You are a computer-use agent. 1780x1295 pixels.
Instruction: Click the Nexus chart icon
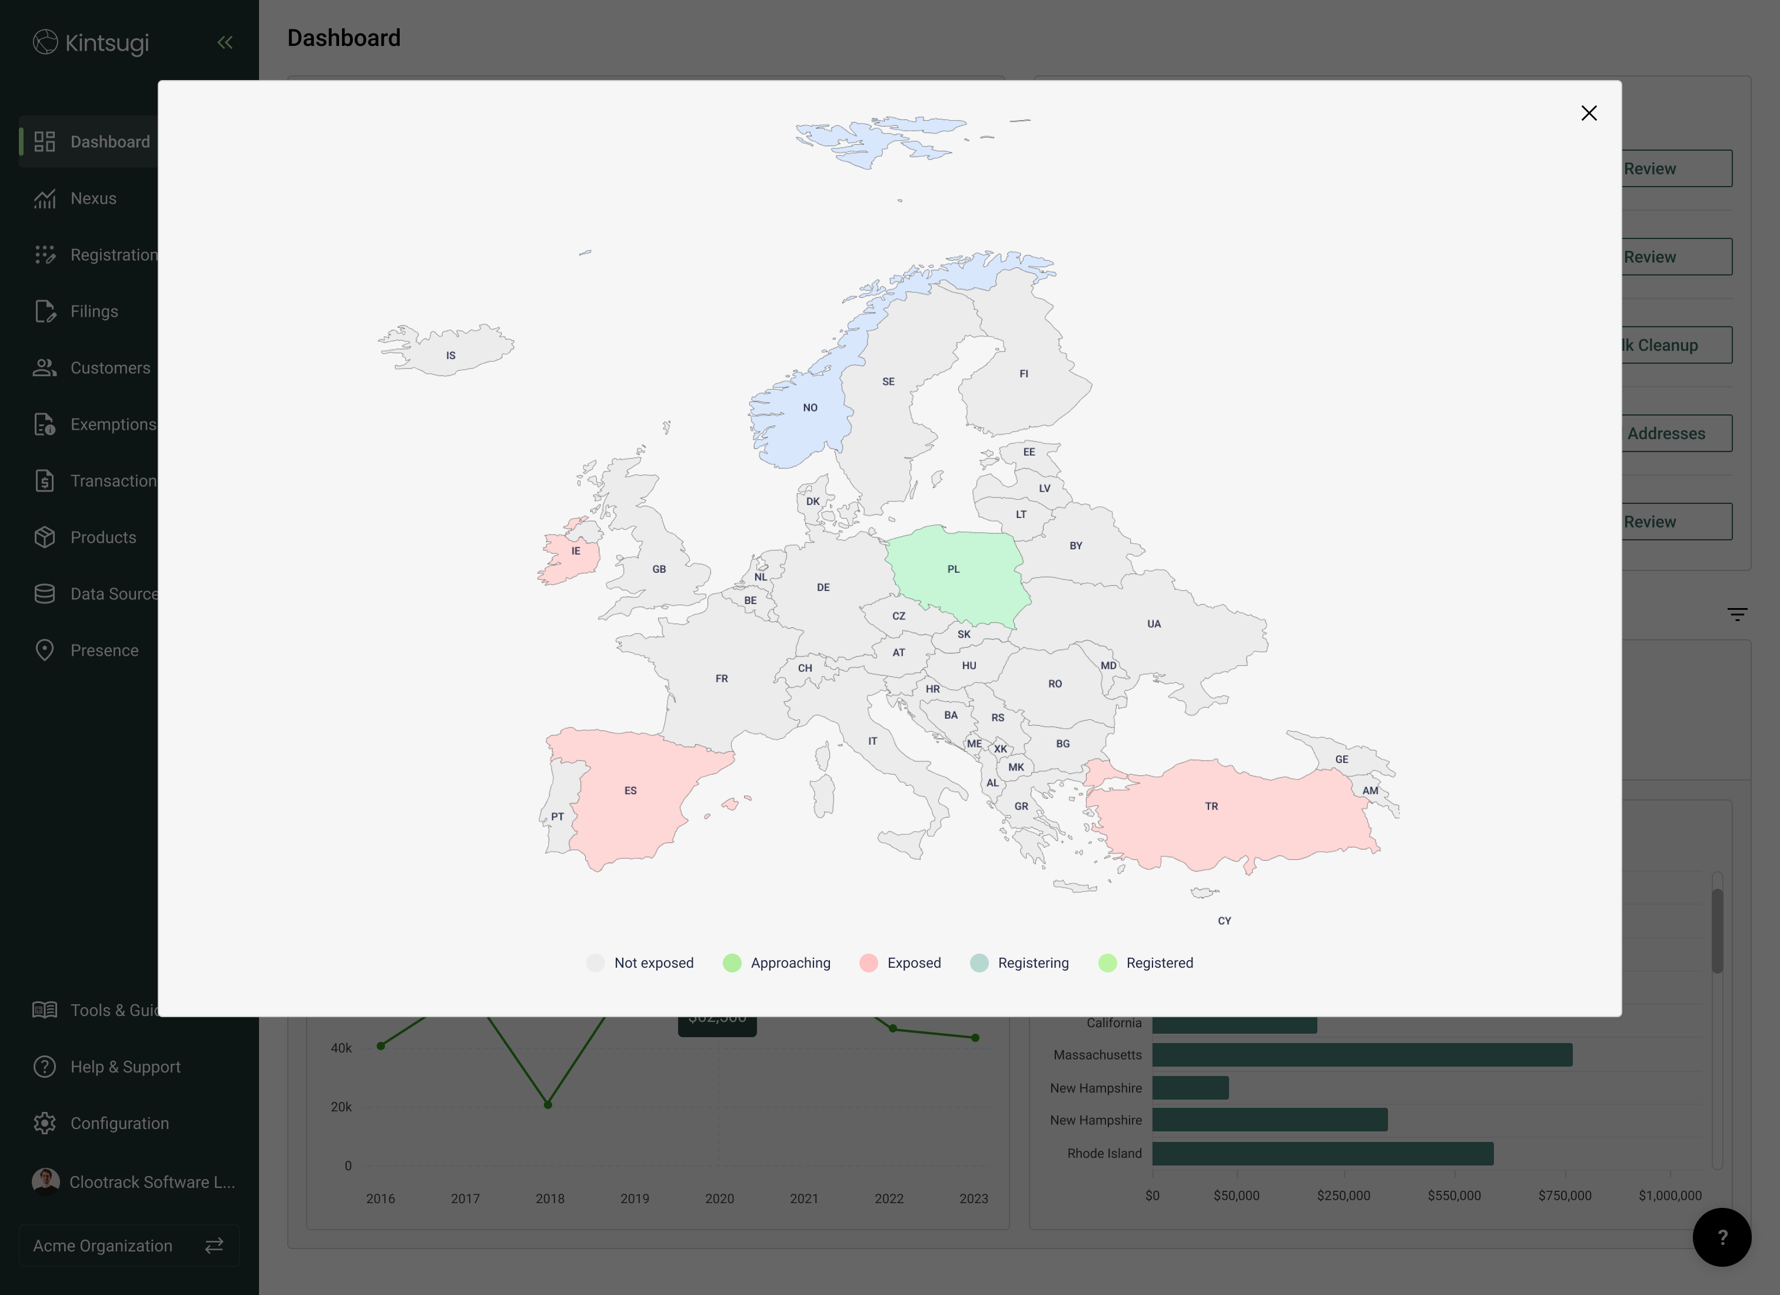point(45,198)
